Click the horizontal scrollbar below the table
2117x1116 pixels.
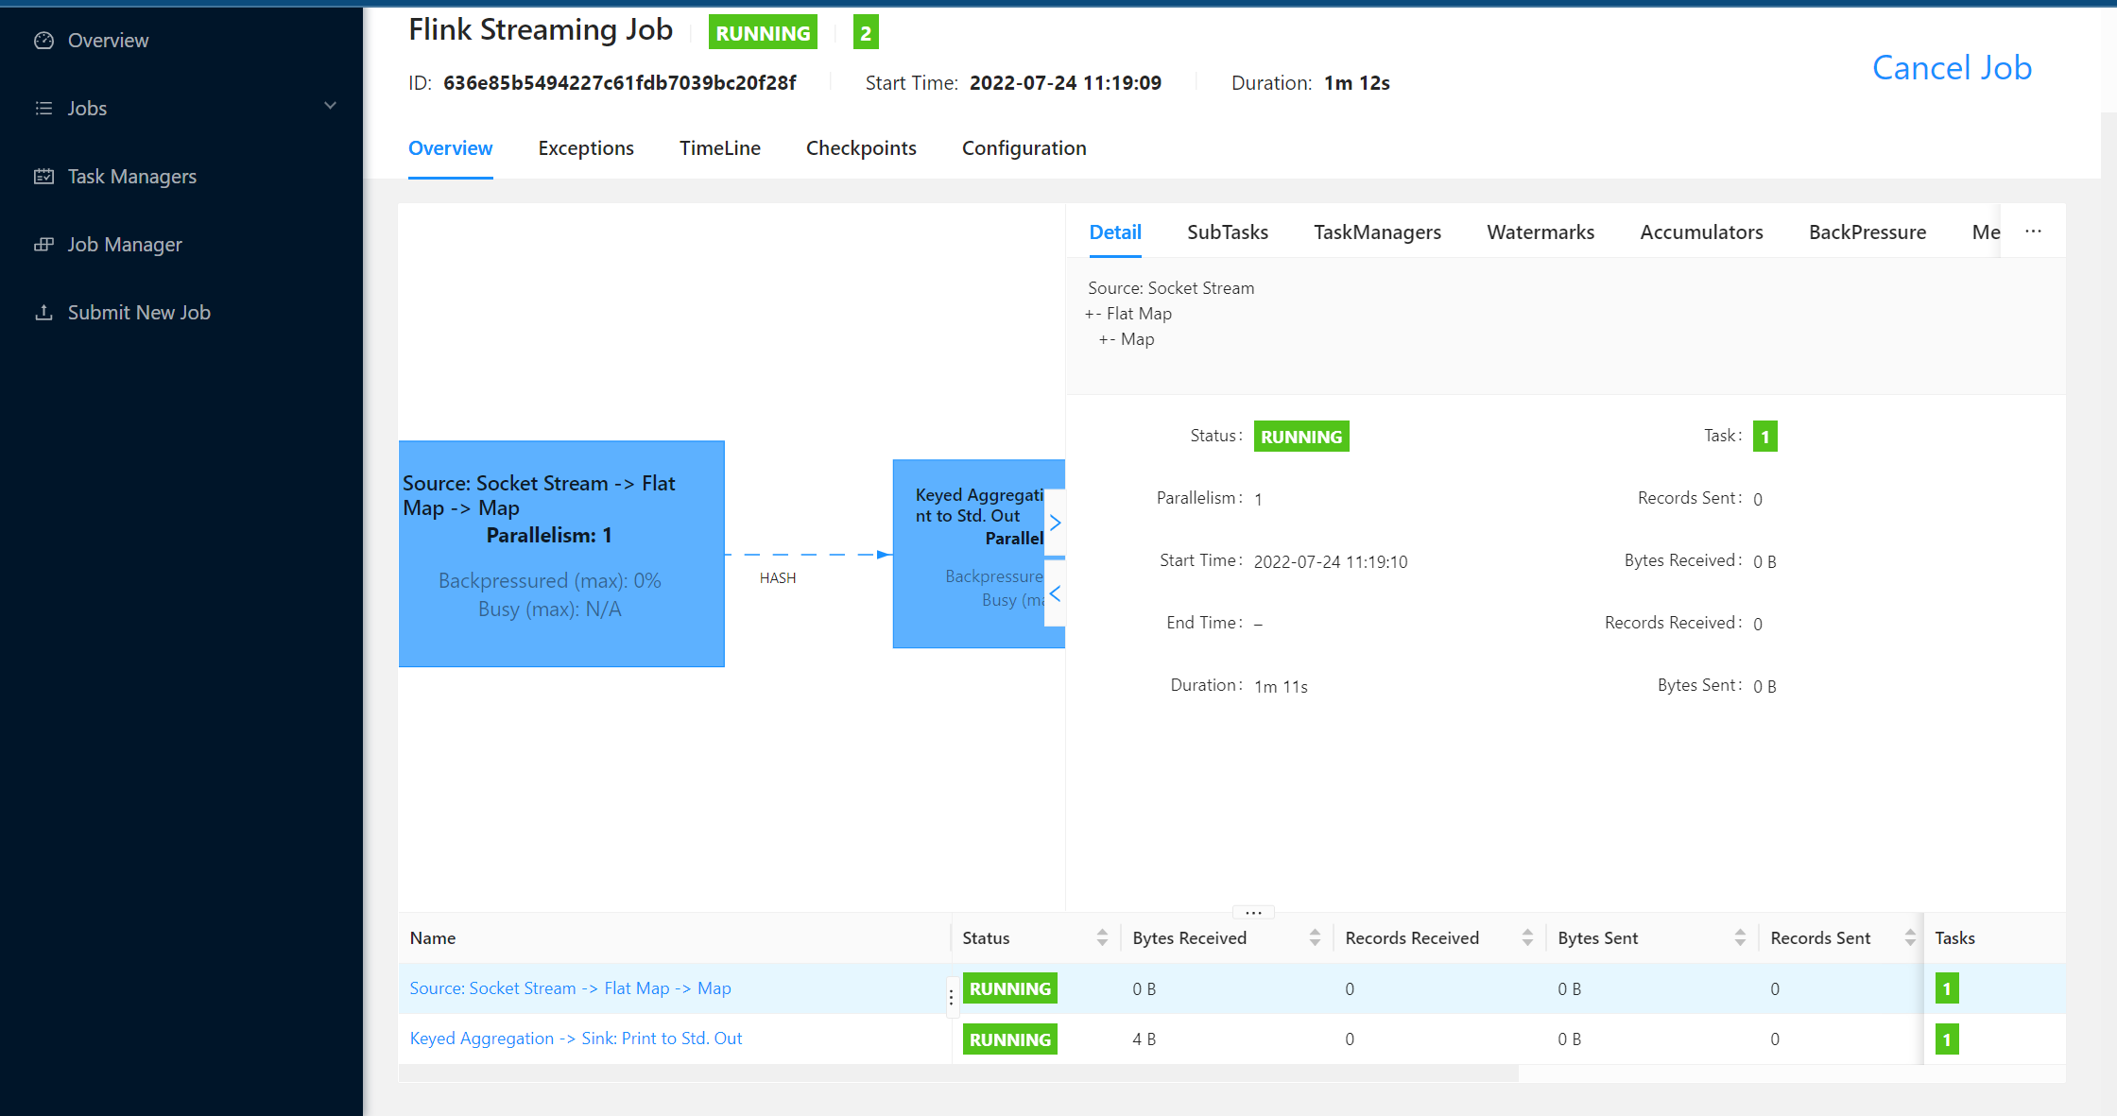957,1074
